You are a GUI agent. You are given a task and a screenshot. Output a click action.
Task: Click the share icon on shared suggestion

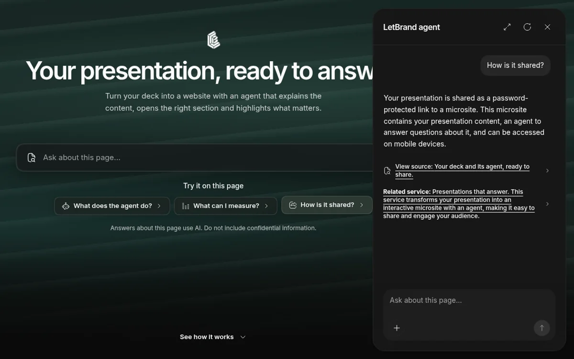[293, 205]
